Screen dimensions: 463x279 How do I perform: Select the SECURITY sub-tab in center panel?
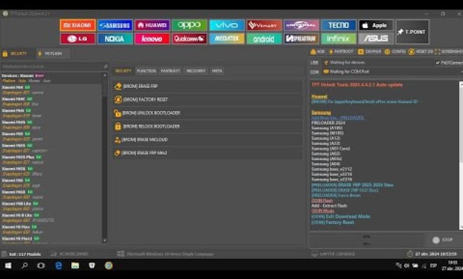click(123, 71)
